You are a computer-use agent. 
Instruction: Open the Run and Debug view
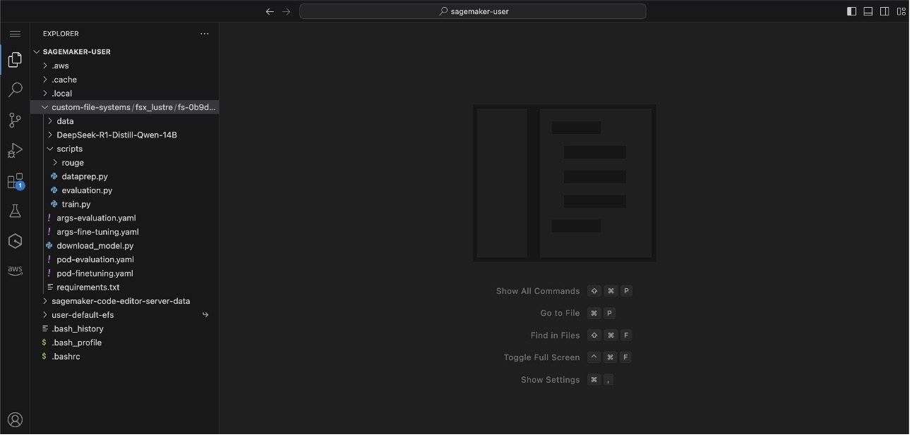coord(15,151)
